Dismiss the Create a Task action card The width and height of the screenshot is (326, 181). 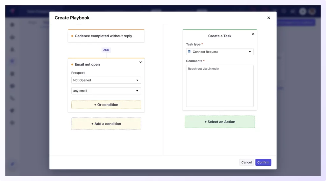point(253,34)
